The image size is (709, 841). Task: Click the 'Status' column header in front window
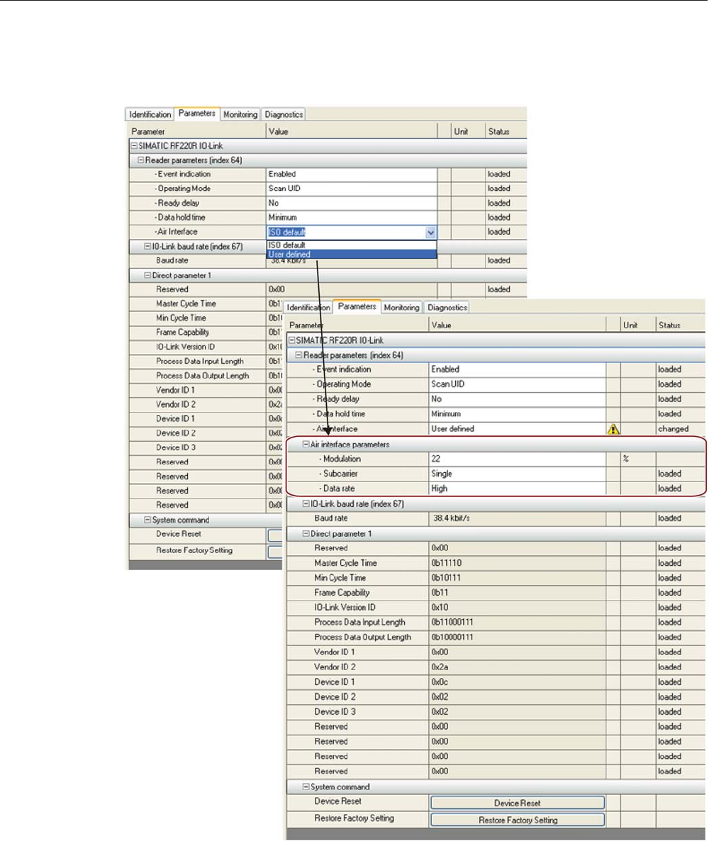[x=669, y=325]
